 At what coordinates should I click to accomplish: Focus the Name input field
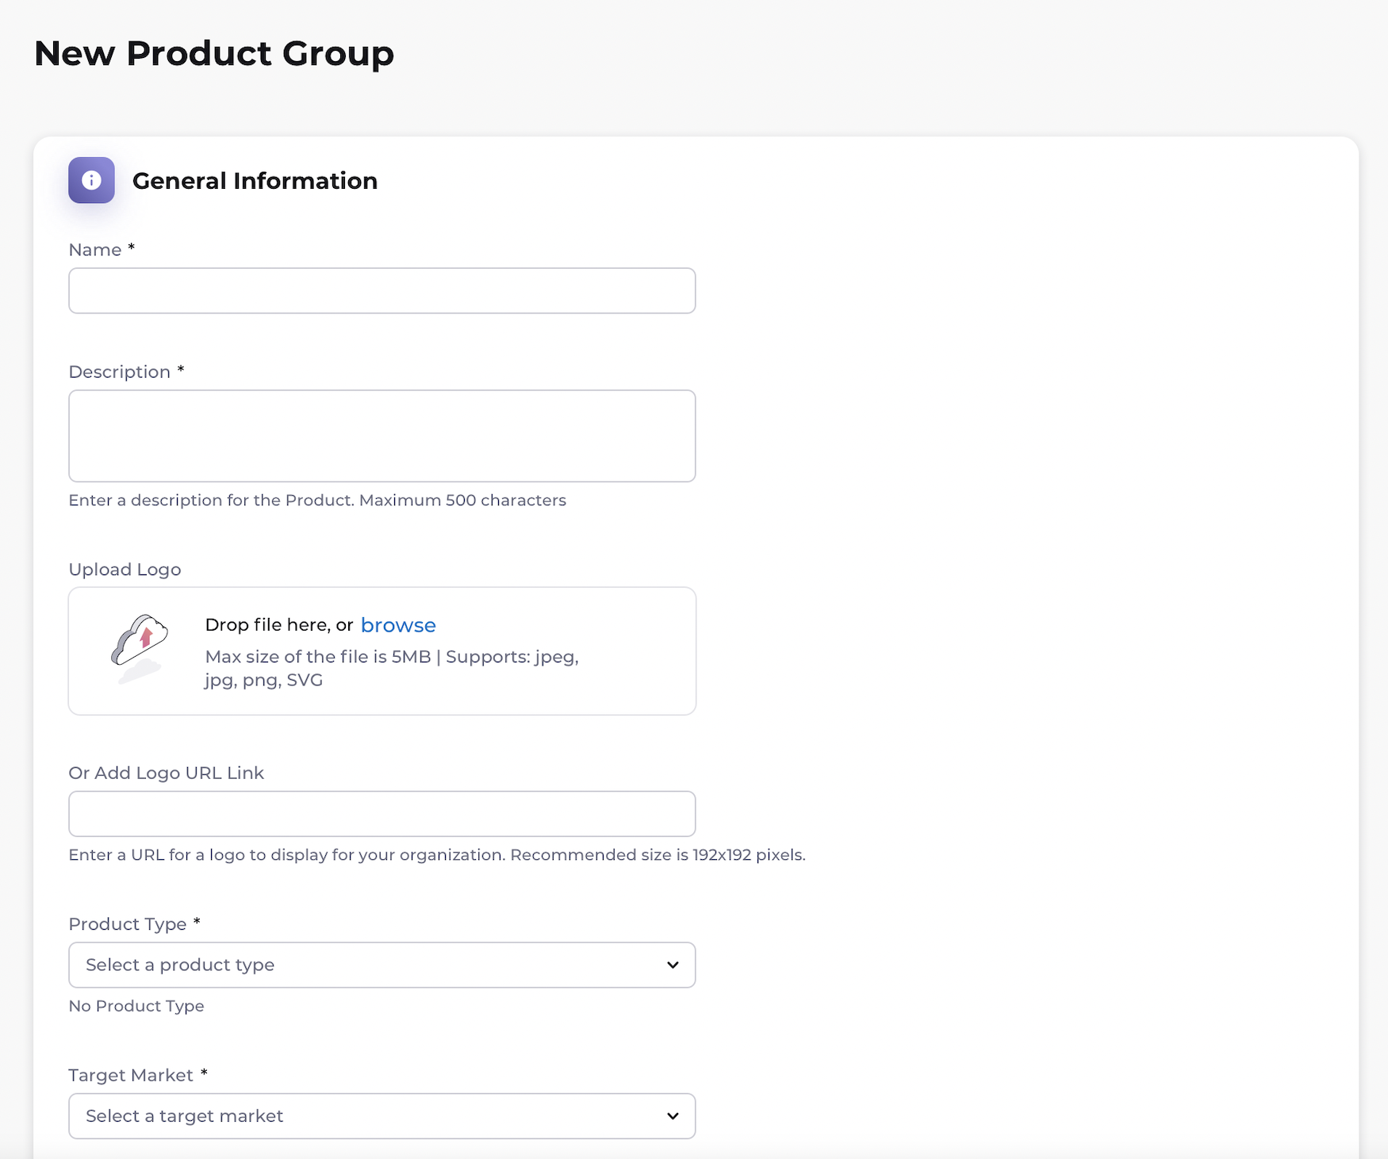tap(382, 290)
